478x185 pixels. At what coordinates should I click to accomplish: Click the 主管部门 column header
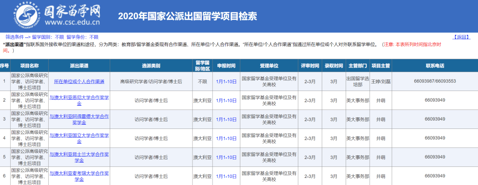[x=358, y=66]
